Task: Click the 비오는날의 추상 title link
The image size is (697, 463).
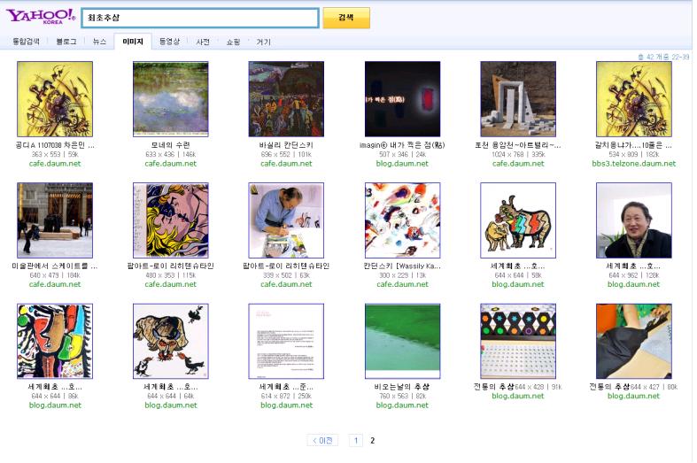Action: coord(402,387)
